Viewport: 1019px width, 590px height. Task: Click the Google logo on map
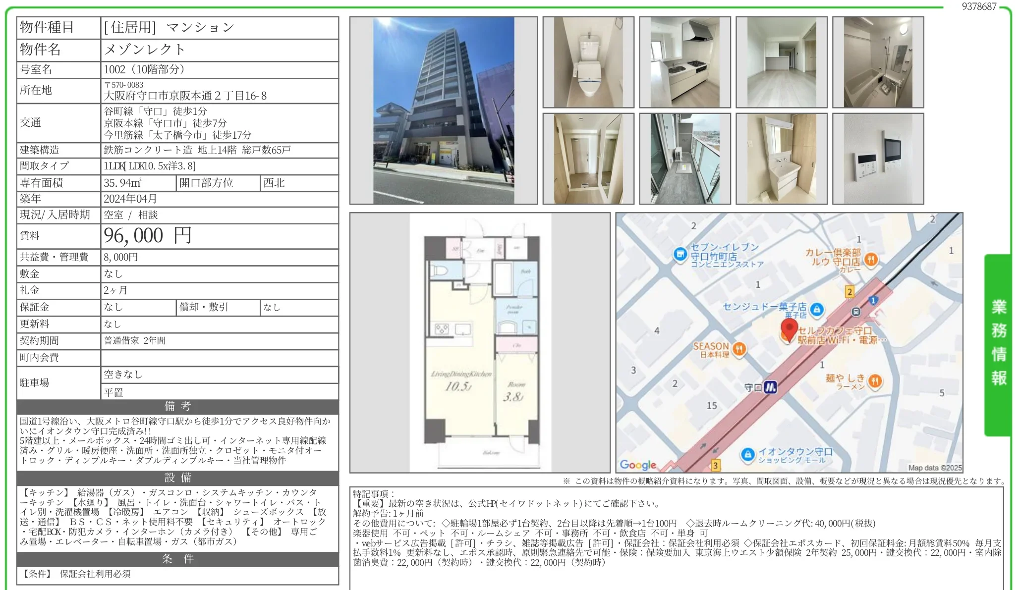[x=637, y=465]
